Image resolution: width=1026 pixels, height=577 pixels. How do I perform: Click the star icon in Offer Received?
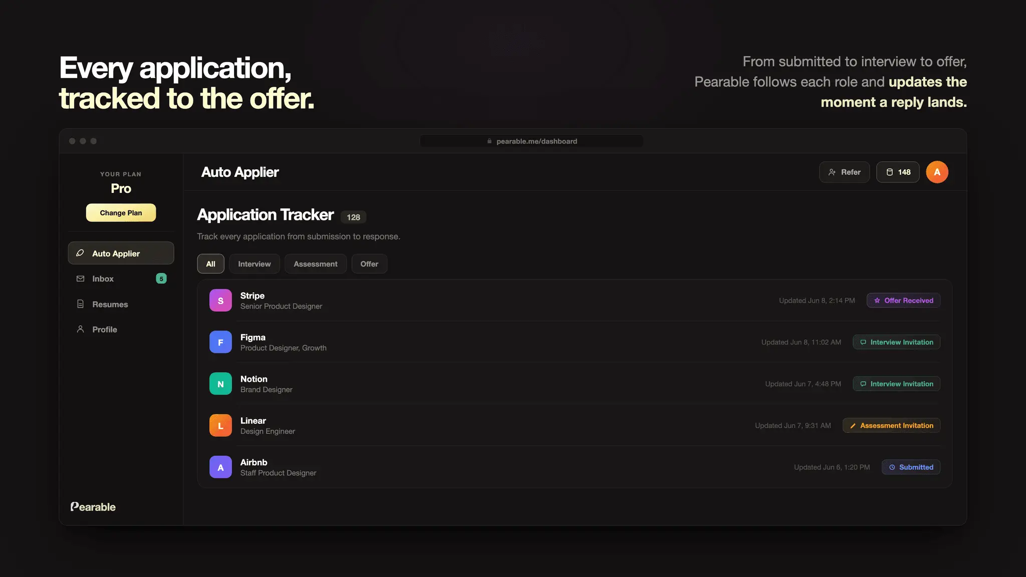coord(877,301)
